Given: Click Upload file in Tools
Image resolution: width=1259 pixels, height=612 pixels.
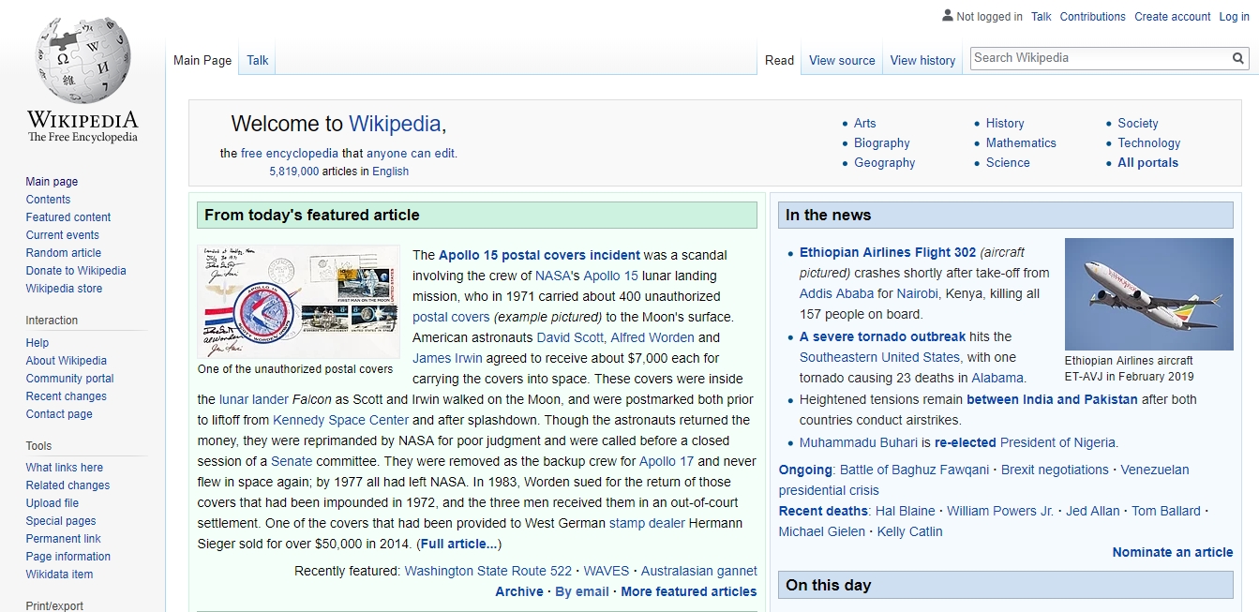Looking at the screenshot, I should [x=52, y=503].
